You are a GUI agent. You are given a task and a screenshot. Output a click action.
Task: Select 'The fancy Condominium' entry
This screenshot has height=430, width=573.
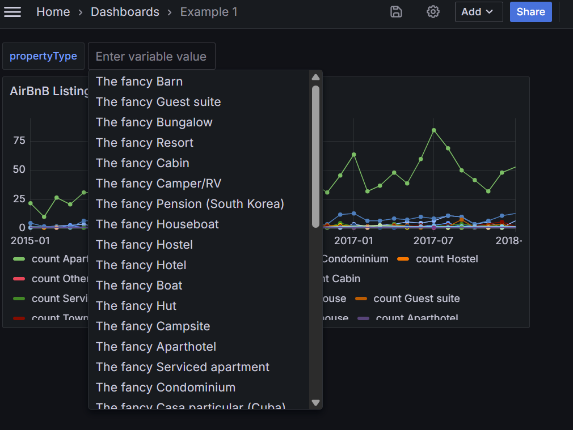[165, 388]
